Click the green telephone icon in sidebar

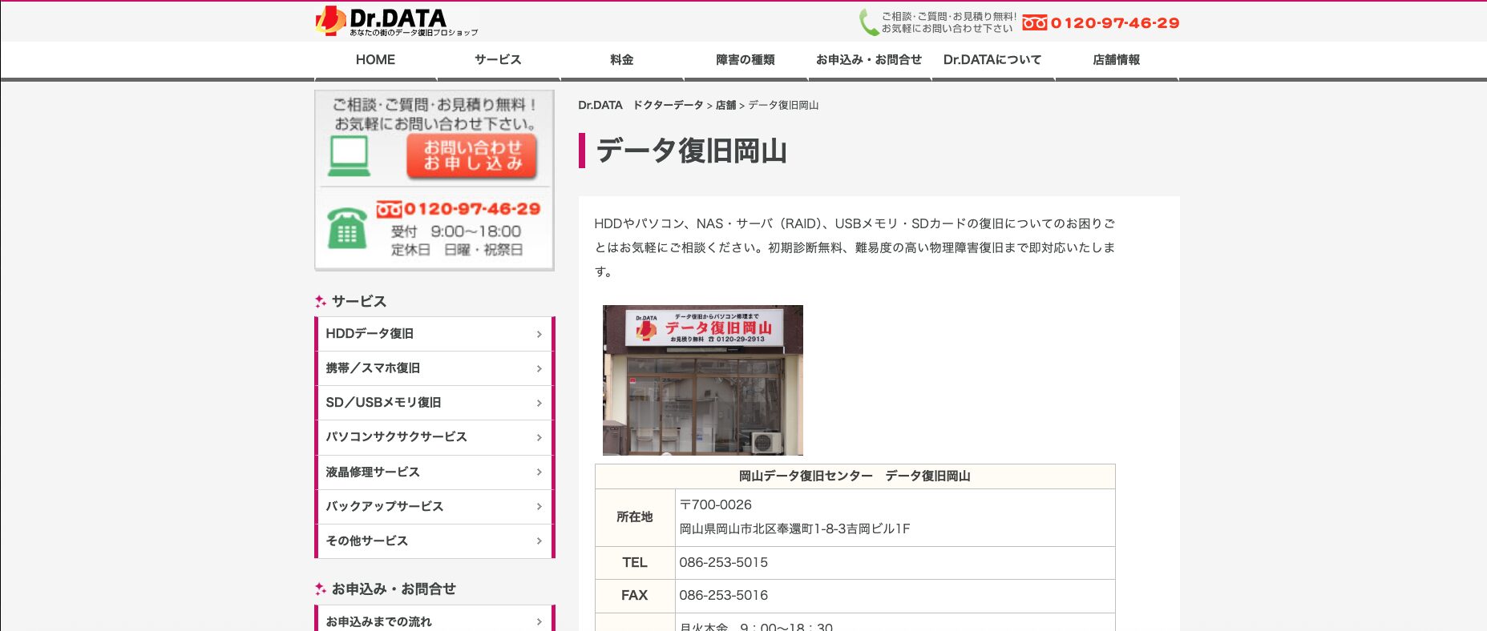[x=347, y=229]
